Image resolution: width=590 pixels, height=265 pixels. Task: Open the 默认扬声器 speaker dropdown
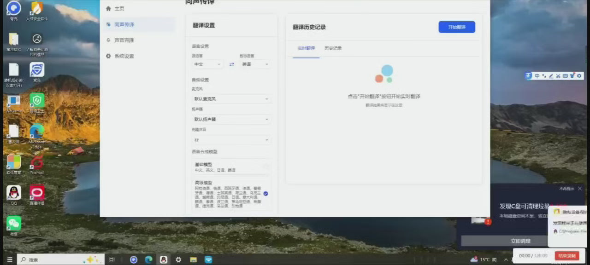[231, 119]
